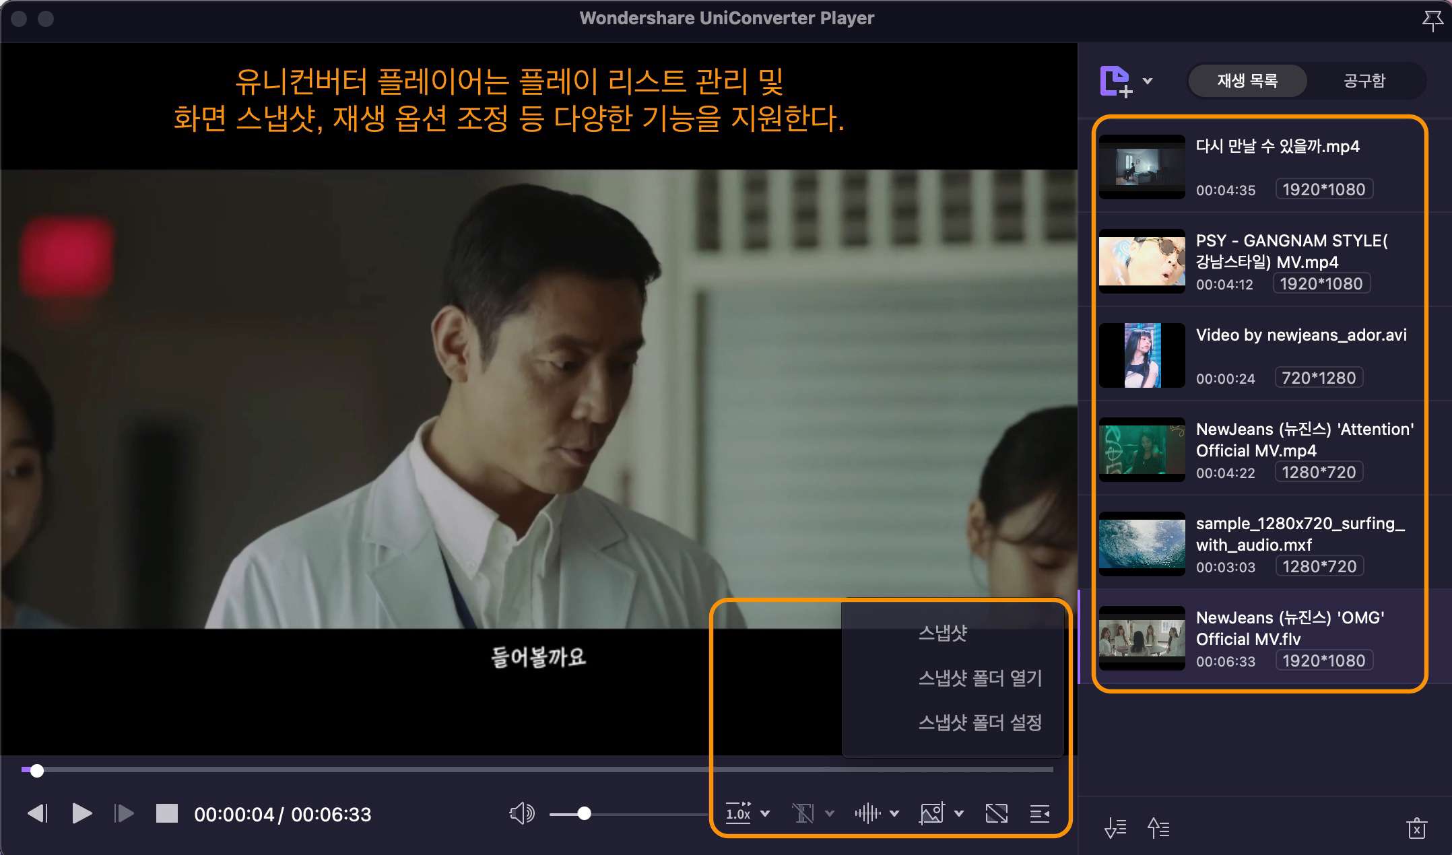Mute the audio with speaker icon
Screen dimensions: 1452x855
click(x=521, y=813)
